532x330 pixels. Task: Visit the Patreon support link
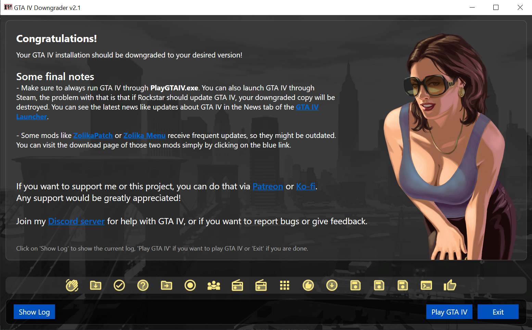coord(268,187)
